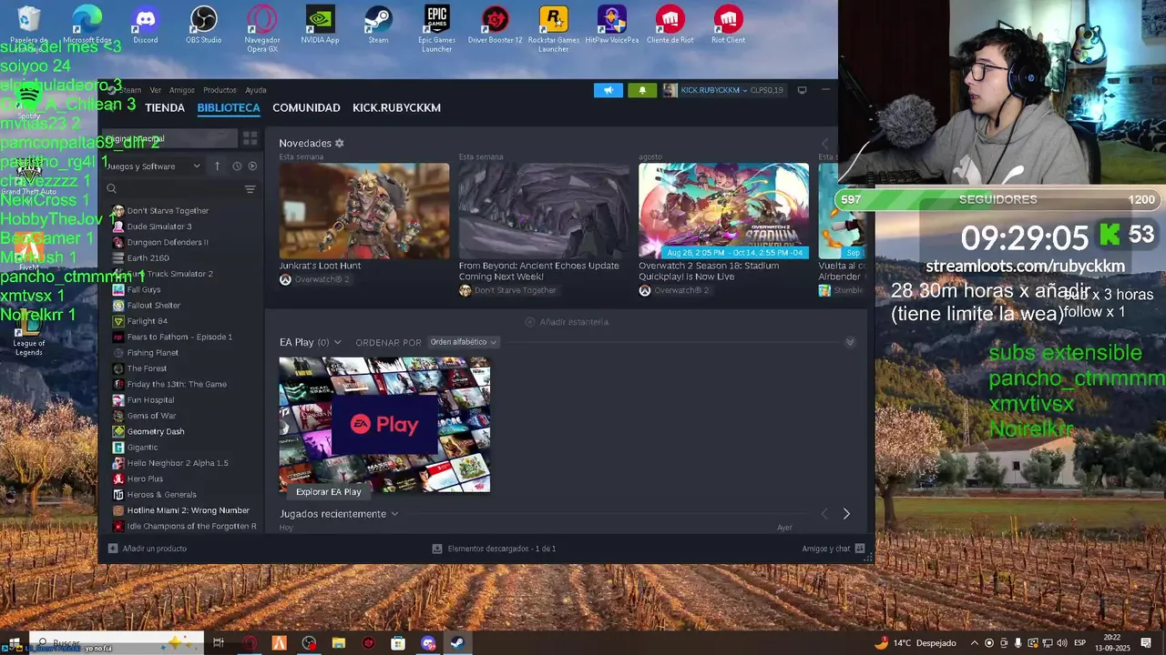Click the ready-to-play filter icon
The height and width of the screenshot is (655, 1166).
pyautogui.click(x=252, y=166)
